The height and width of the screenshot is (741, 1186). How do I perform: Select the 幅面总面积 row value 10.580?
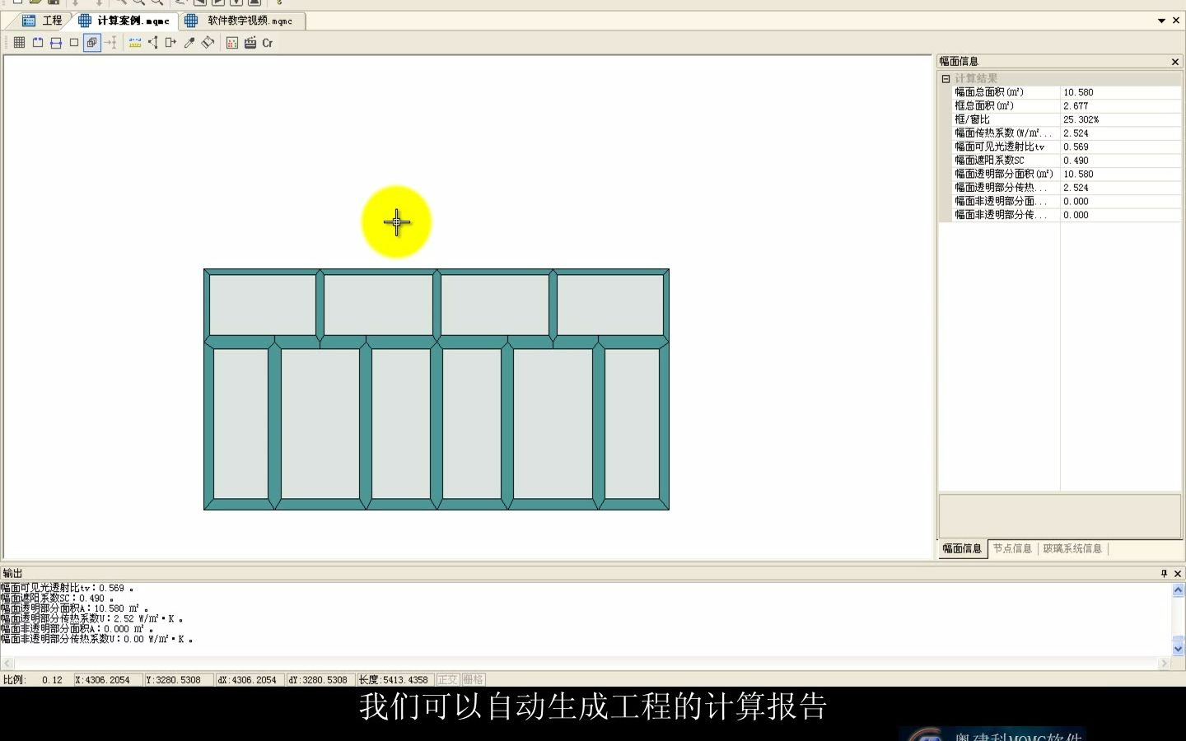coord(1120,92)
